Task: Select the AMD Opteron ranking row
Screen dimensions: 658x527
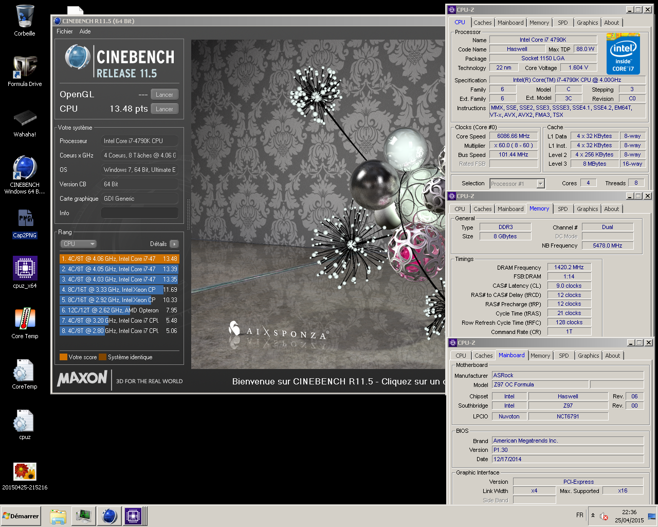Action: (119, 310)
